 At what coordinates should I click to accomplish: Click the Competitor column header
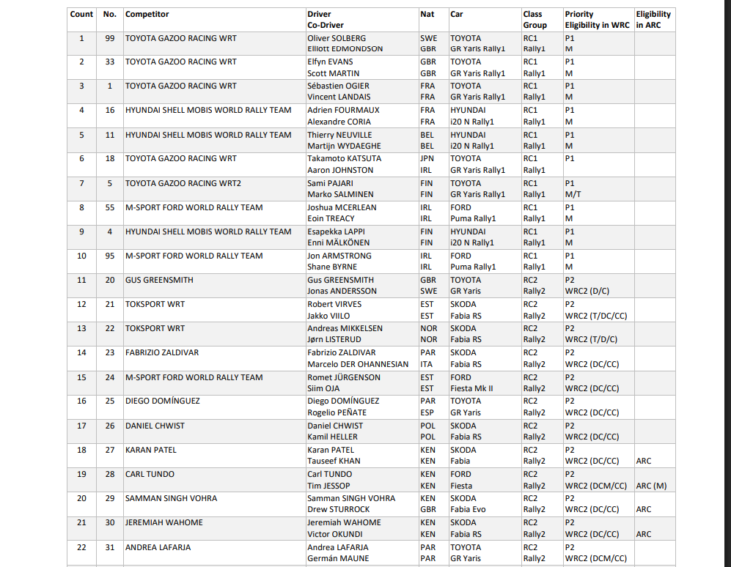[x=147, y=14]
